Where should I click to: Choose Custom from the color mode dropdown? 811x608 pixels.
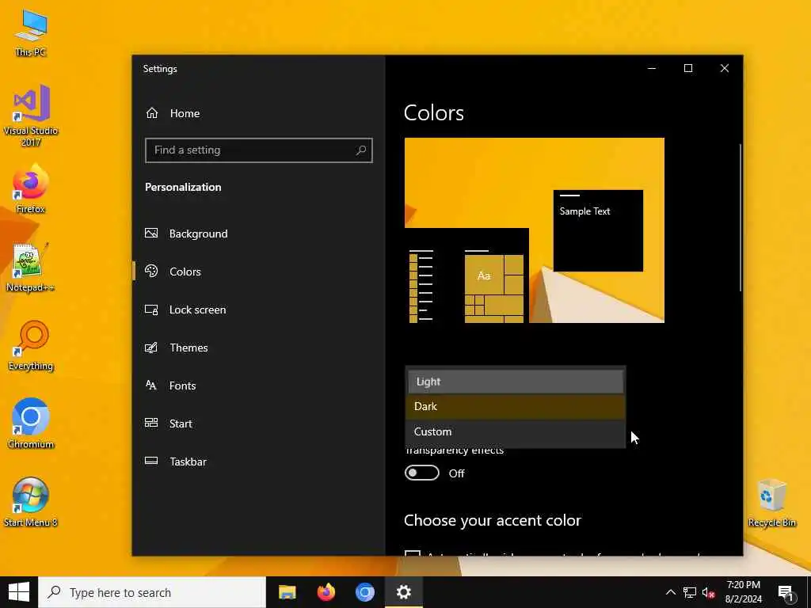pos(516,431)
